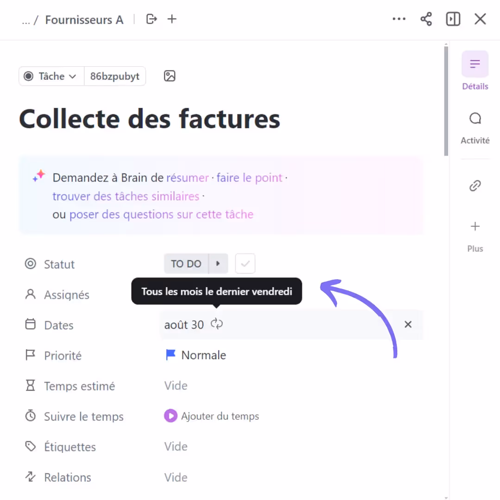500x500 pixels.
Task: Open the breadcrumb ellipsis to reveal parent path
Action: click(x=25, y=19)
